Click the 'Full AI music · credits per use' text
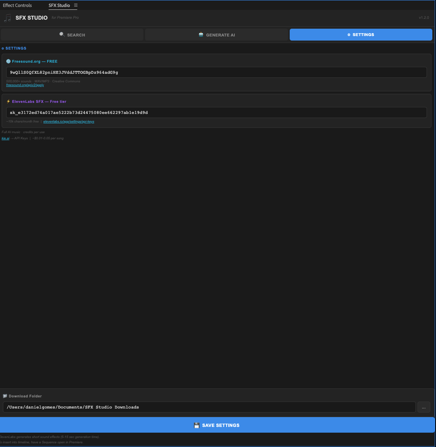Viewport: 436px width, 447px height. tap(23, 132)
